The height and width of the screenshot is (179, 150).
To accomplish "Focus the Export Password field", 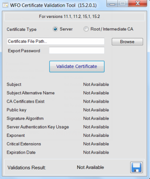I will tap(77, 50).
